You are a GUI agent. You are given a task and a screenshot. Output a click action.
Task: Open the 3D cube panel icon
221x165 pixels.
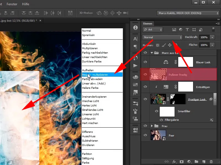(x=135, y=130)
